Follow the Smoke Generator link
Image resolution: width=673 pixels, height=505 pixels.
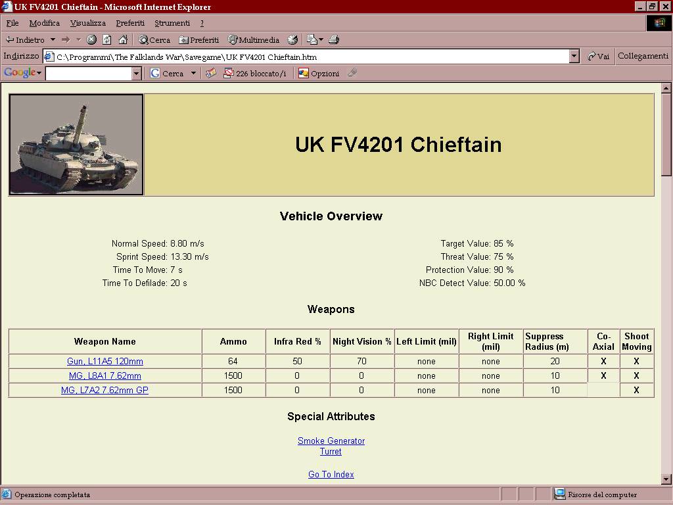click(x=331, y=441)
